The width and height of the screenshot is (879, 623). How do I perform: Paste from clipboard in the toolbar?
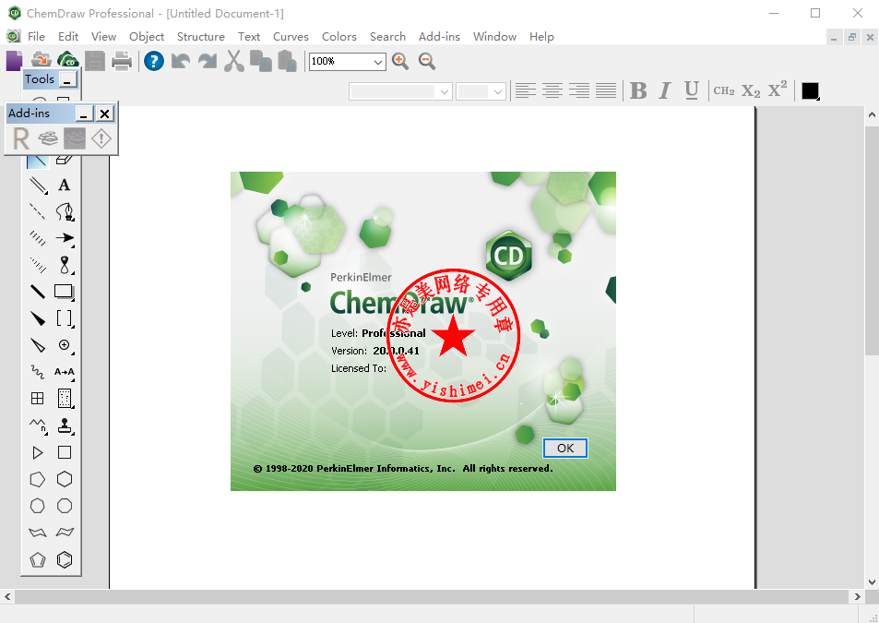pyautogui.click(x=288, y=61)
